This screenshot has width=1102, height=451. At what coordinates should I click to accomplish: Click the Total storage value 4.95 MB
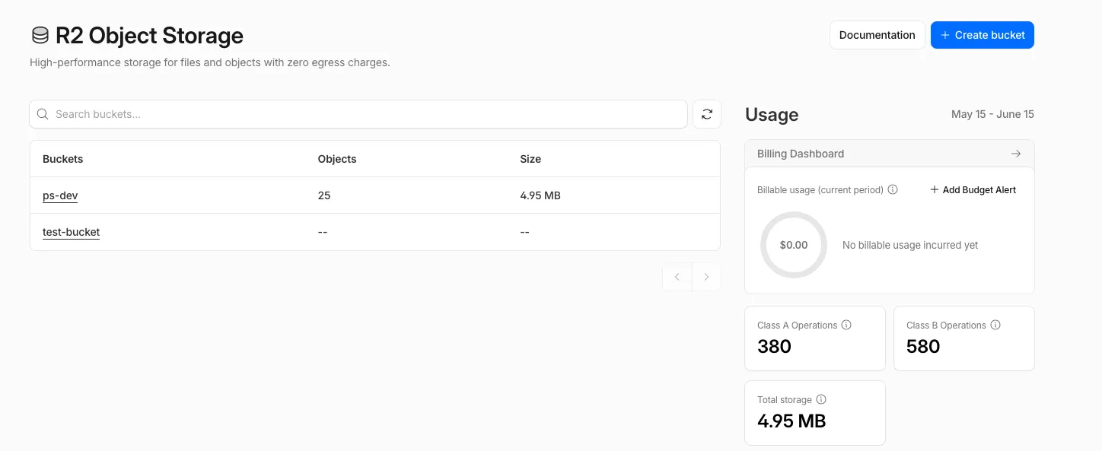tap(791, 421)
